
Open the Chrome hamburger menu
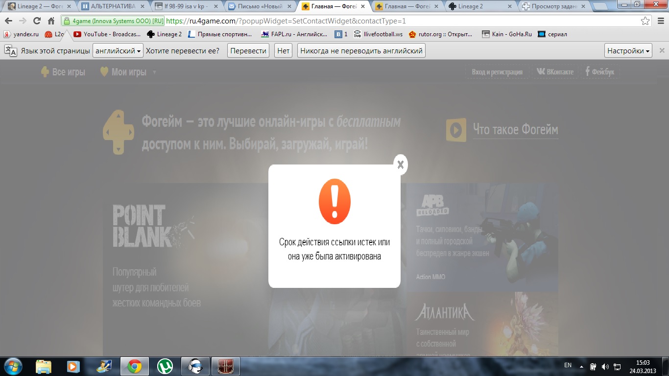pyautogui.click(x=660, y=21)
